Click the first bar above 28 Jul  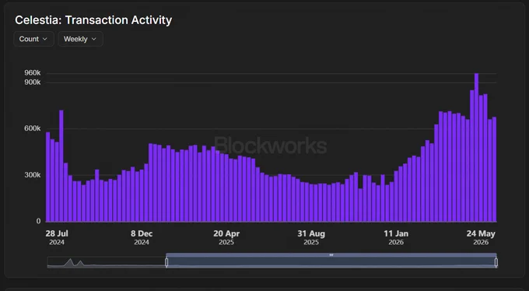coord(48,177)
